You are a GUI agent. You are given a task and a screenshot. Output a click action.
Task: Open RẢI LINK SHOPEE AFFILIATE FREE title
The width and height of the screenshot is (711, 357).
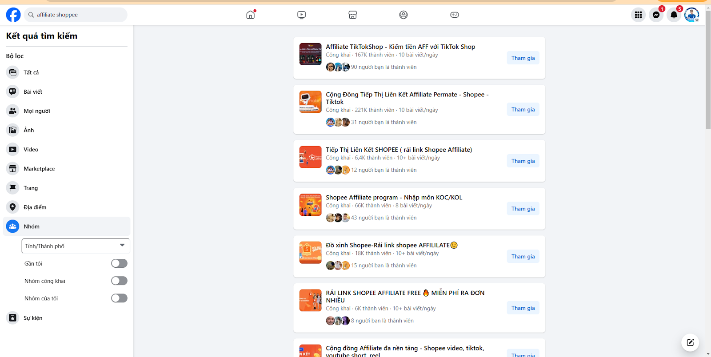(405, 297)
